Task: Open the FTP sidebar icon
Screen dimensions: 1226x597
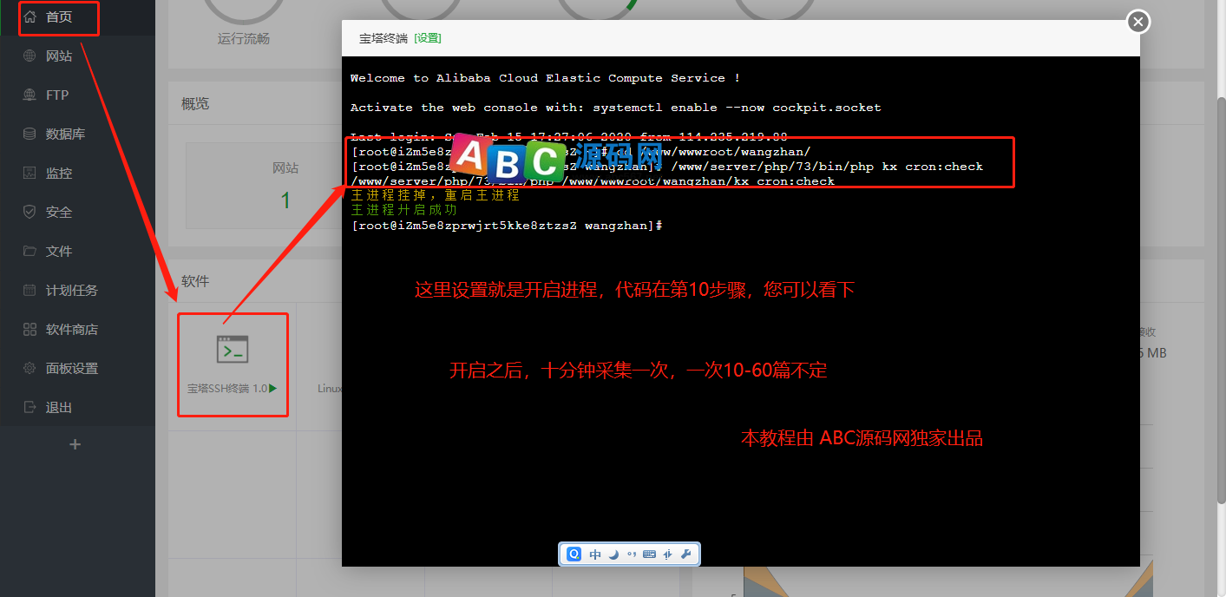Action: click(30, 95)
